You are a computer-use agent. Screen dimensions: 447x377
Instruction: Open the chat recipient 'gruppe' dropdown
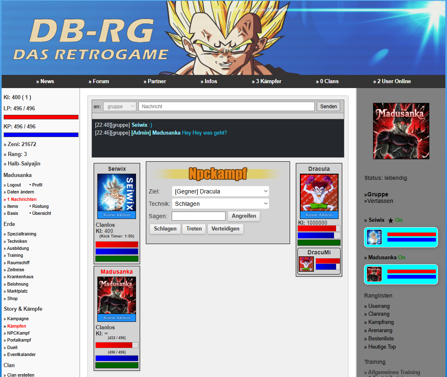[120, 107]
